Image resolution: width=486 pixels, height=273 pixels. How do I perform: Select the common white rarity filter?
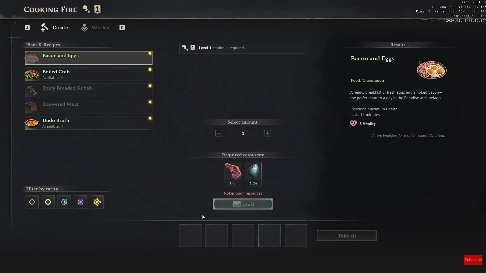tap(32, 202)
